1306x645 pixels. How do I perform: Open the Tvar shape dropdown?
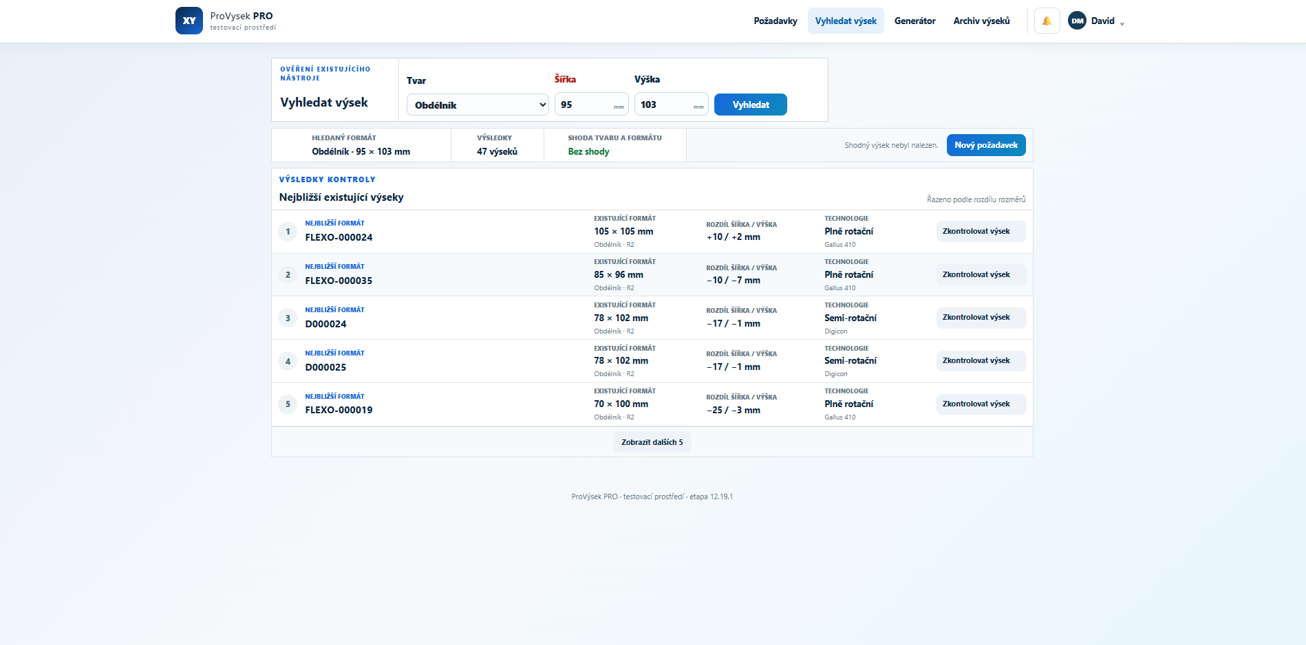(478, 105)
